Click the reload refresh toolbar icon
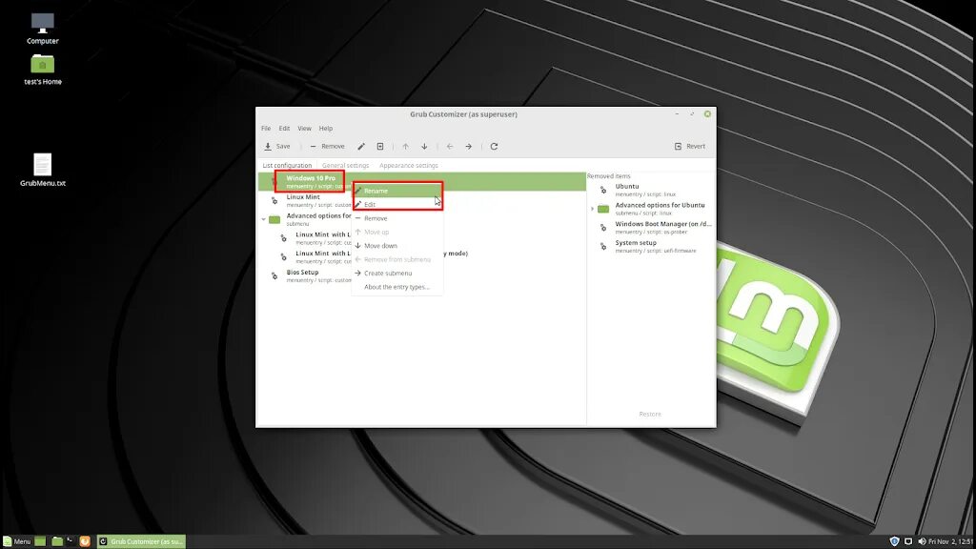The width and height of the screenshot is (976, 549). point(495,146)
